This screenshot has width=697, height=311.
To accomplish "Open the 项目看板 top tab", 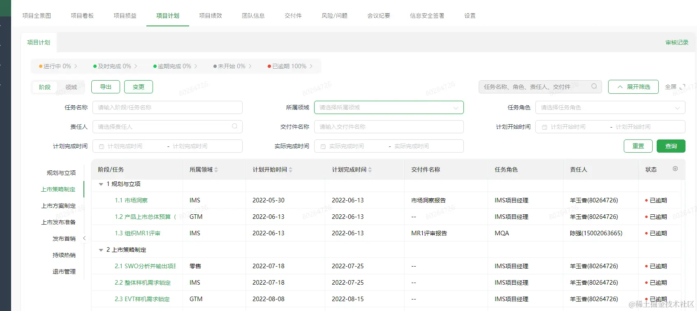I will pyautogui.click(x=82, y=16).
